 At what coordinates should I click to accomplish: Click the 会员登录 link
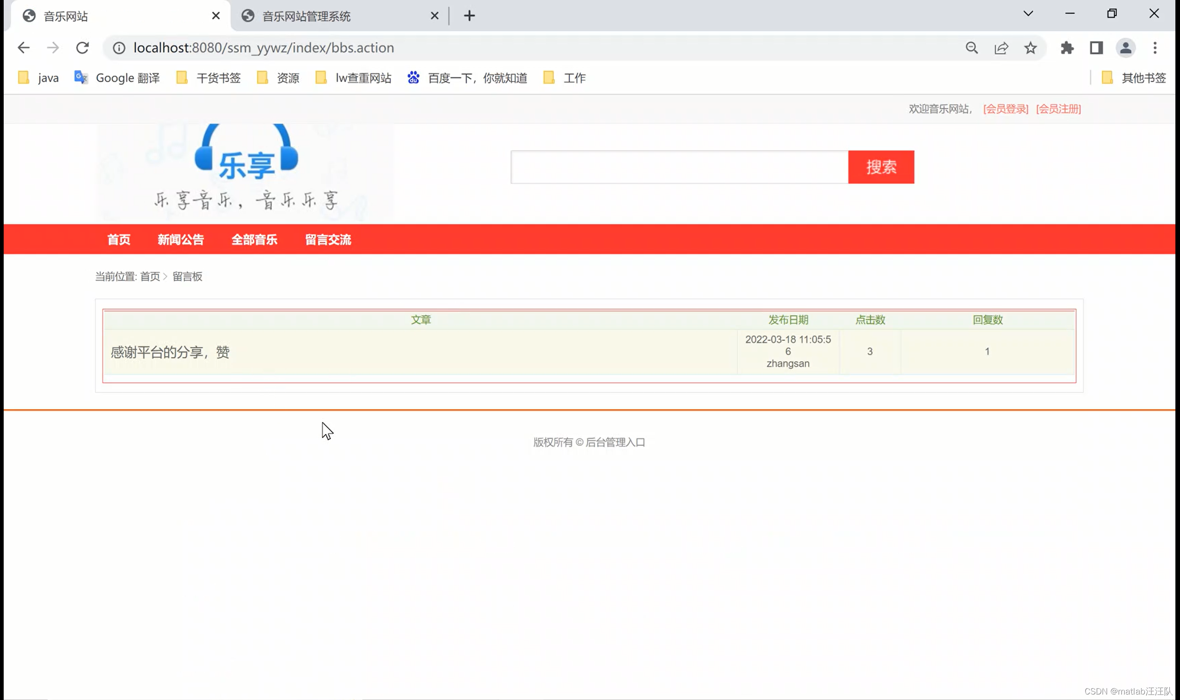(1005, 109)
